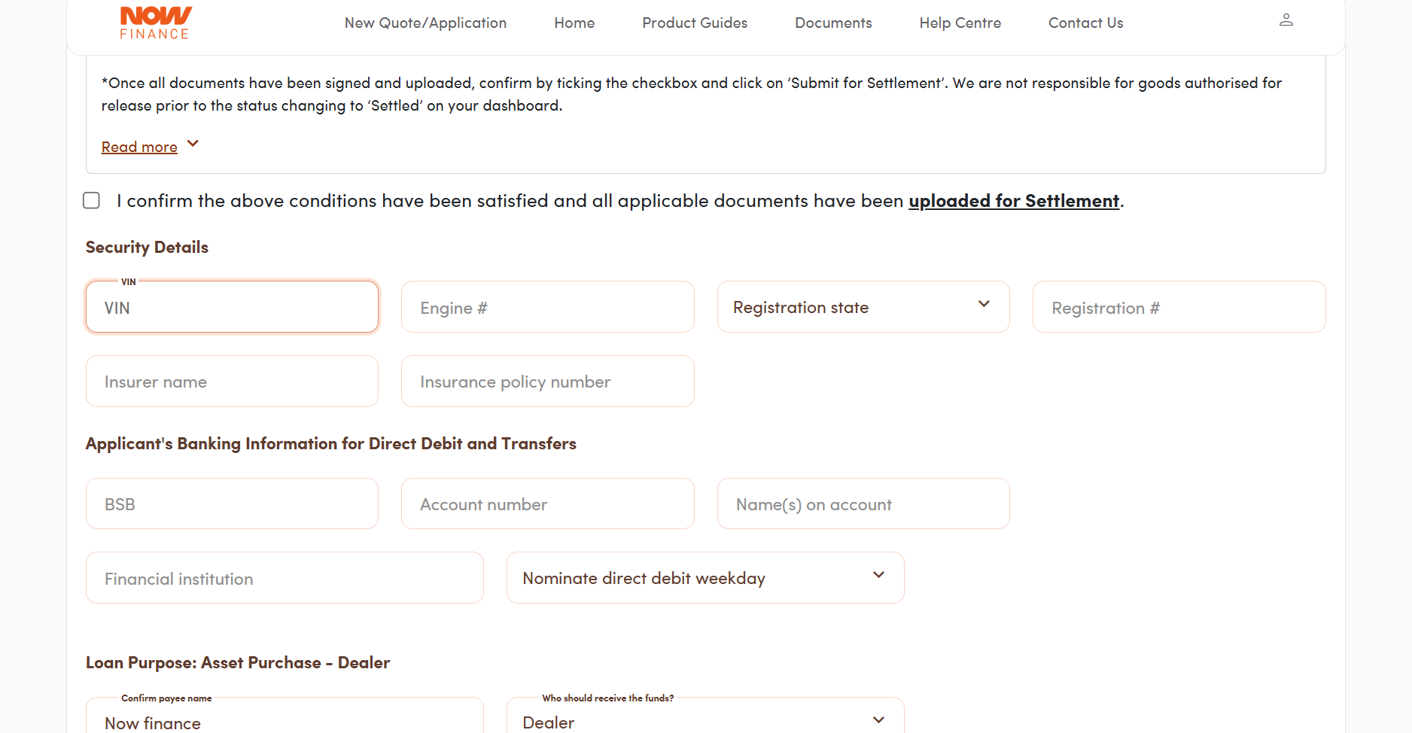Viewport: 1412px width, 733px height.
Task: Follow the uploaded for Settlement link
Action: pyautogui.click(x=1013, y=201)
